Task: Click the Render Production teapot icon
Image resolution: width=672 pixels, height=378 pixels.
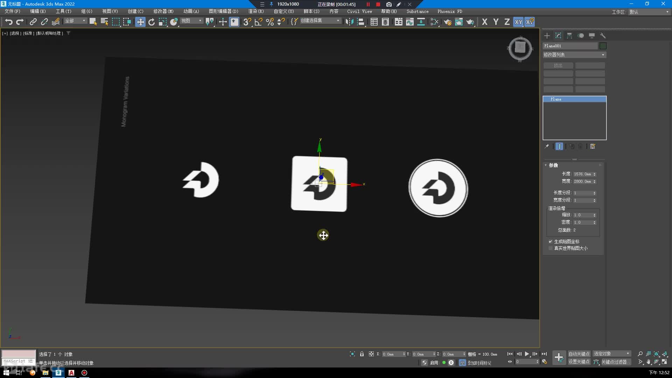Action: pos(470,22)
